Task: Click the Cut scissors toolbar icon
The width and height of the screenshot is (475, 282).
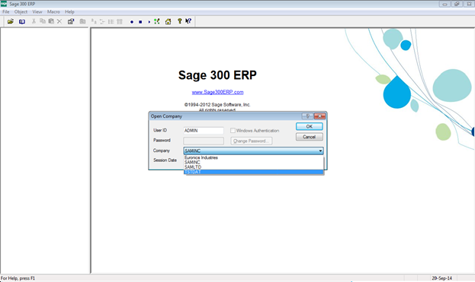Action: click(x=34, y=21)
